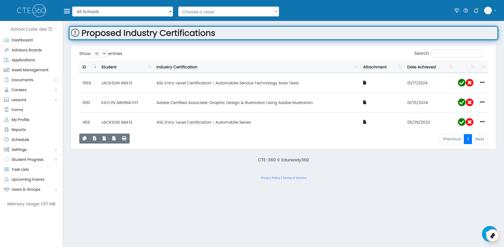
Task: Open Asset Management
Action: pyautogui.click(x=30, y=70)
